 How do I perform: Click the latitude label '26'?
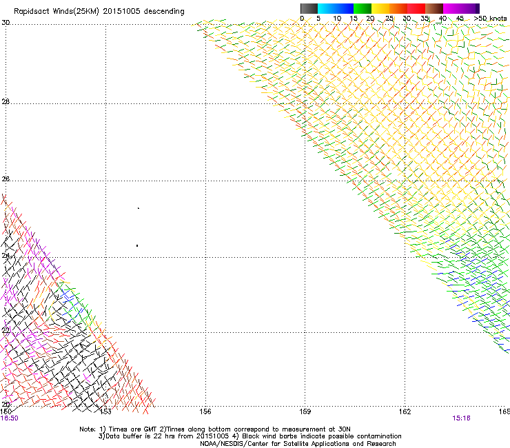point(6,179)
